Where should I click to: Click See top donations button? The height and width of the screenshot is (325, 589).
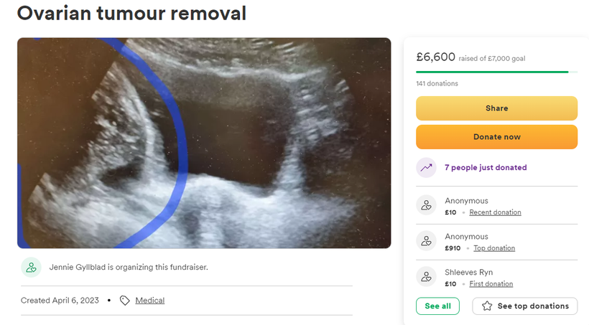point(525,306)
